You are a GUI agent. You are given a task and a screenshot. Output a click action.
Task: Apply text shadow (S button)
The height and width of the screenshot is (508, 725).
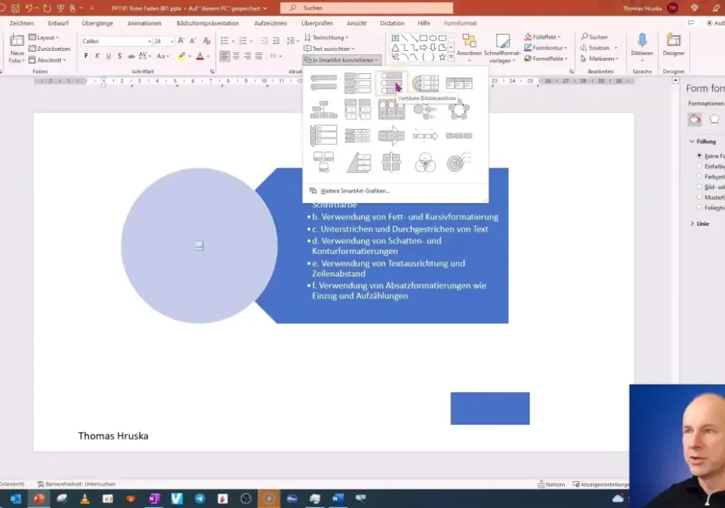[x=120, y=56]
